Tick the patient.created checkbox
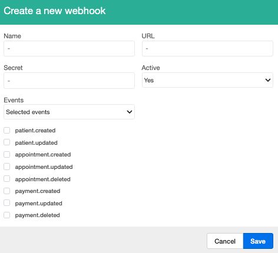The image size is (278, 253). pos(7,131)
